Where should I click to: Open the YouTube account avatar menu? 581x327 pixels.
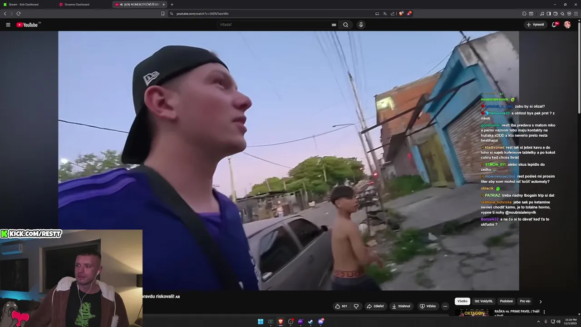point(567,25)
